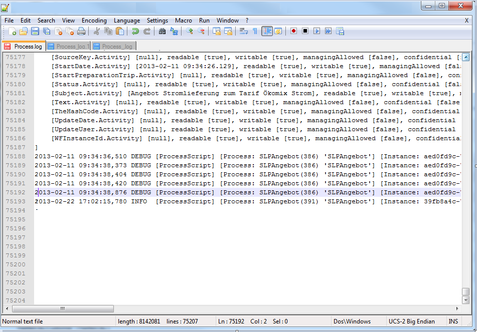
Task: Click the New file toolbar icon
Action: 13,32
